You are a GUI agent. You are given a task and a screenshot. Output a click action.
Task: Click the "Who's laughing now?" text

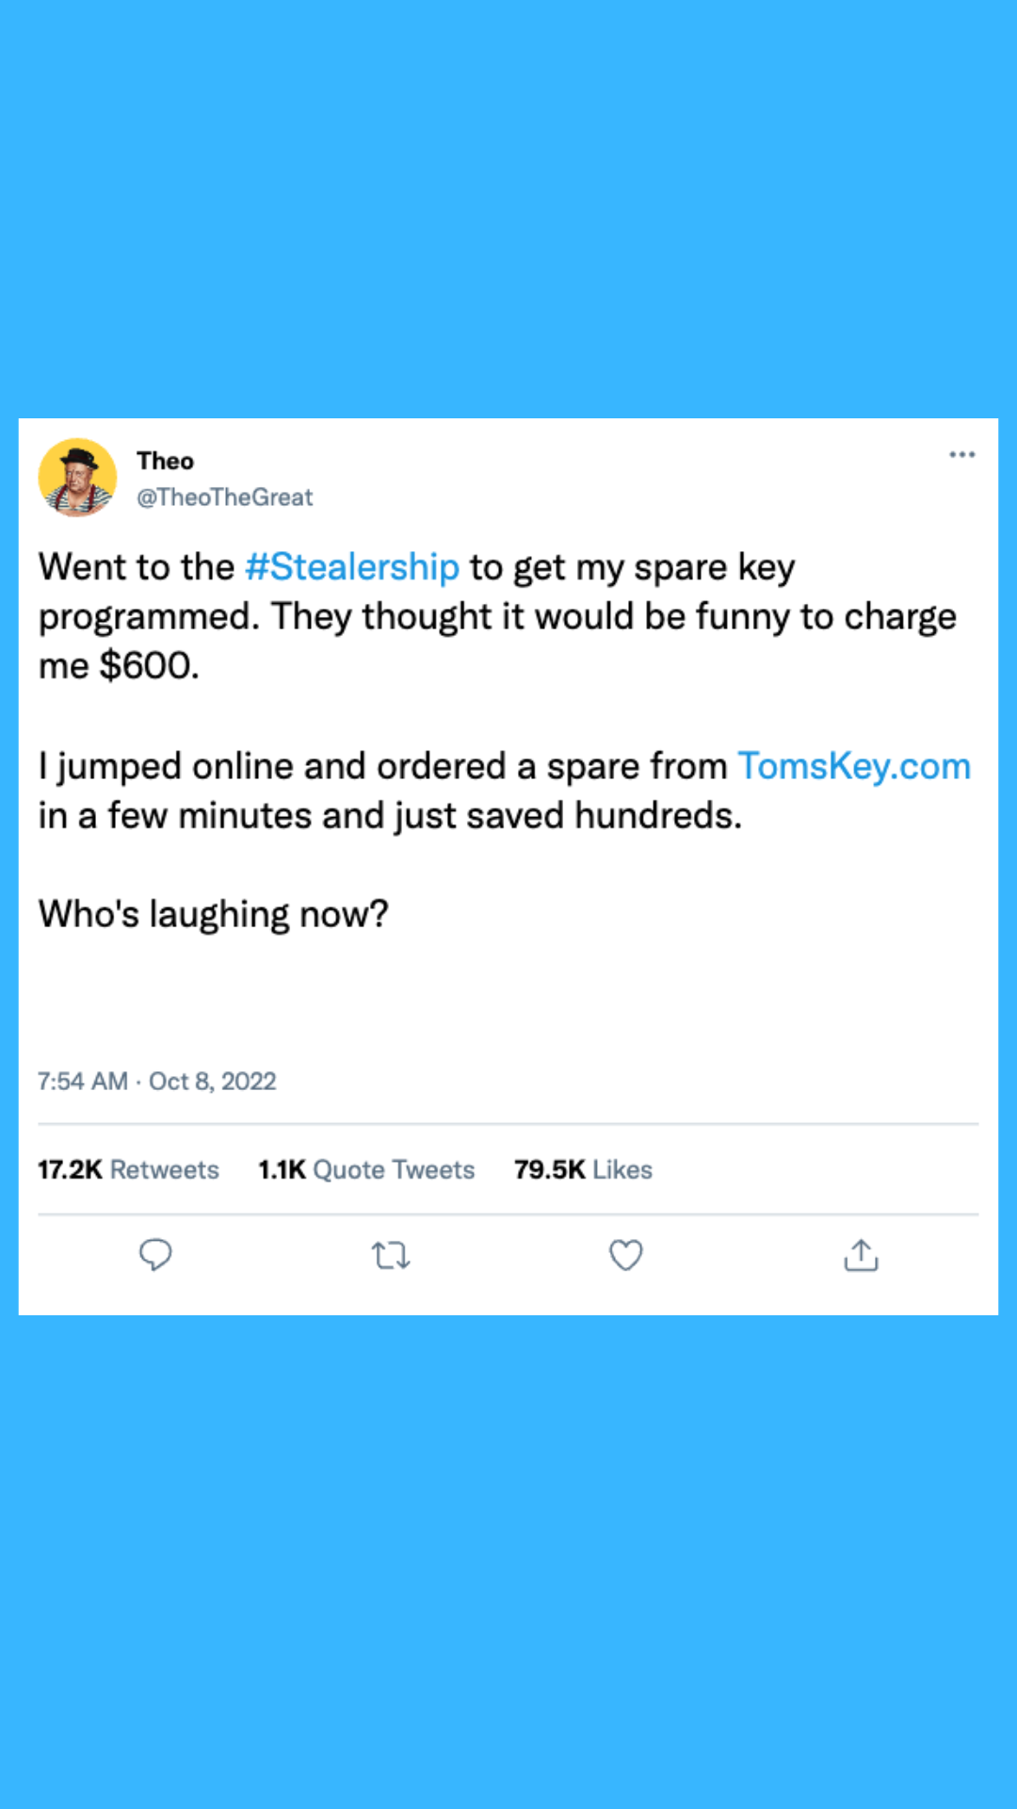pyautogui.click(x=214, y=914)
